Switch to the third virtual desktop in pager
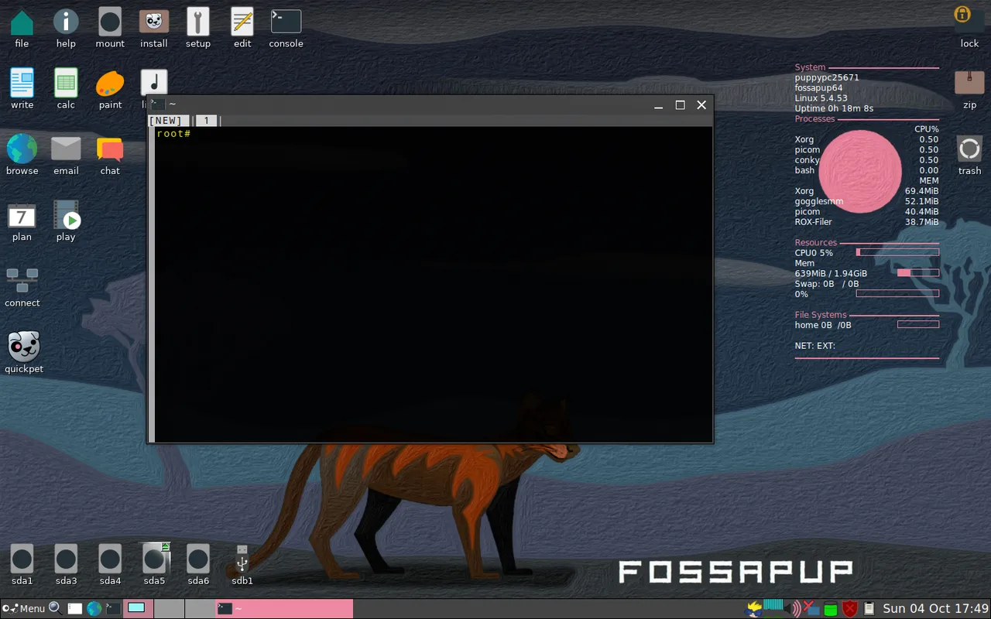This screenshot has height=619, width=991. point(199,608)
